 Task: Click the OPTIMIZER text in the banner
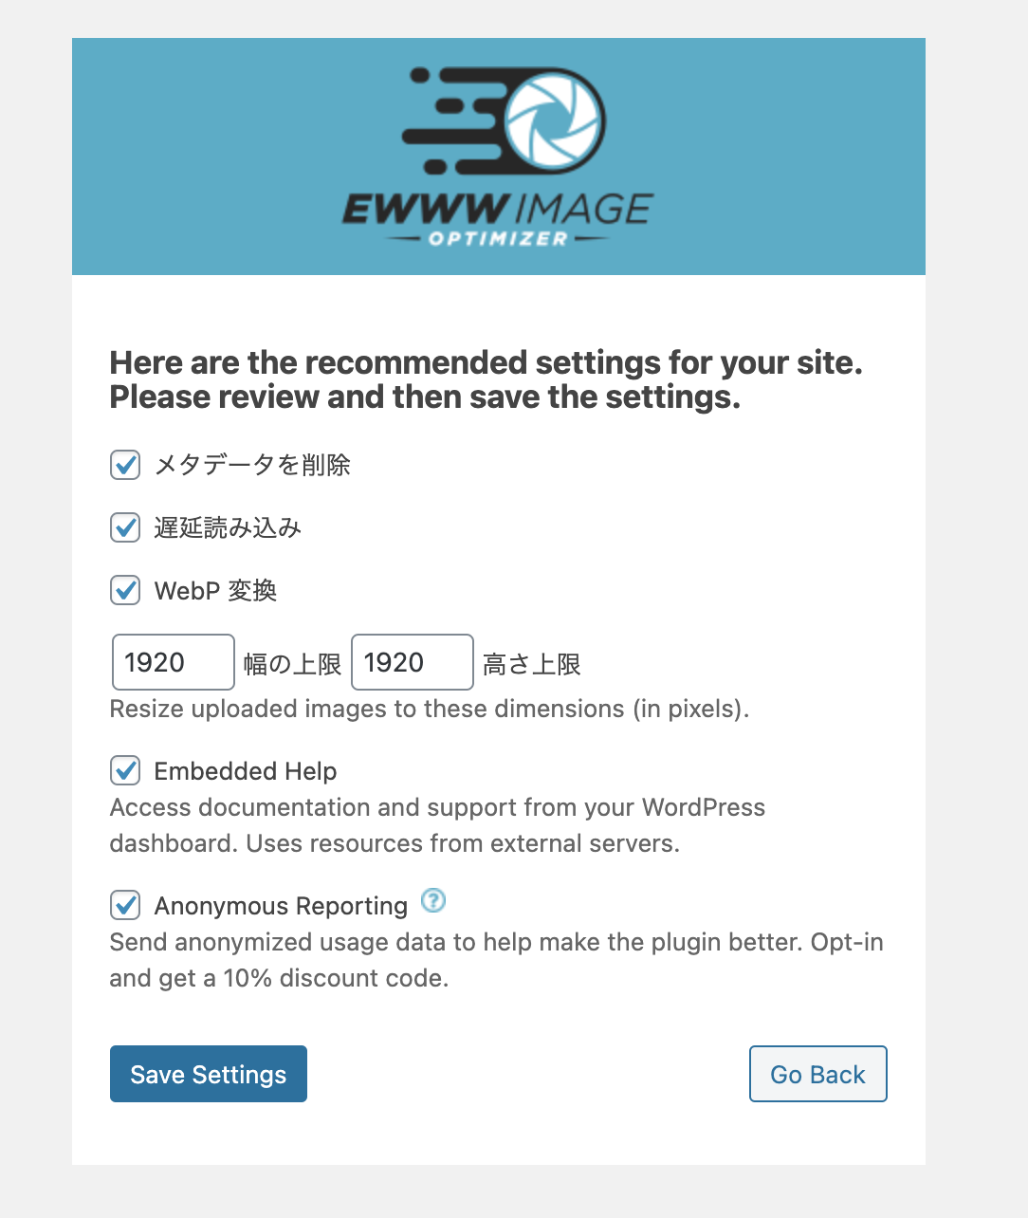(498, 238)
